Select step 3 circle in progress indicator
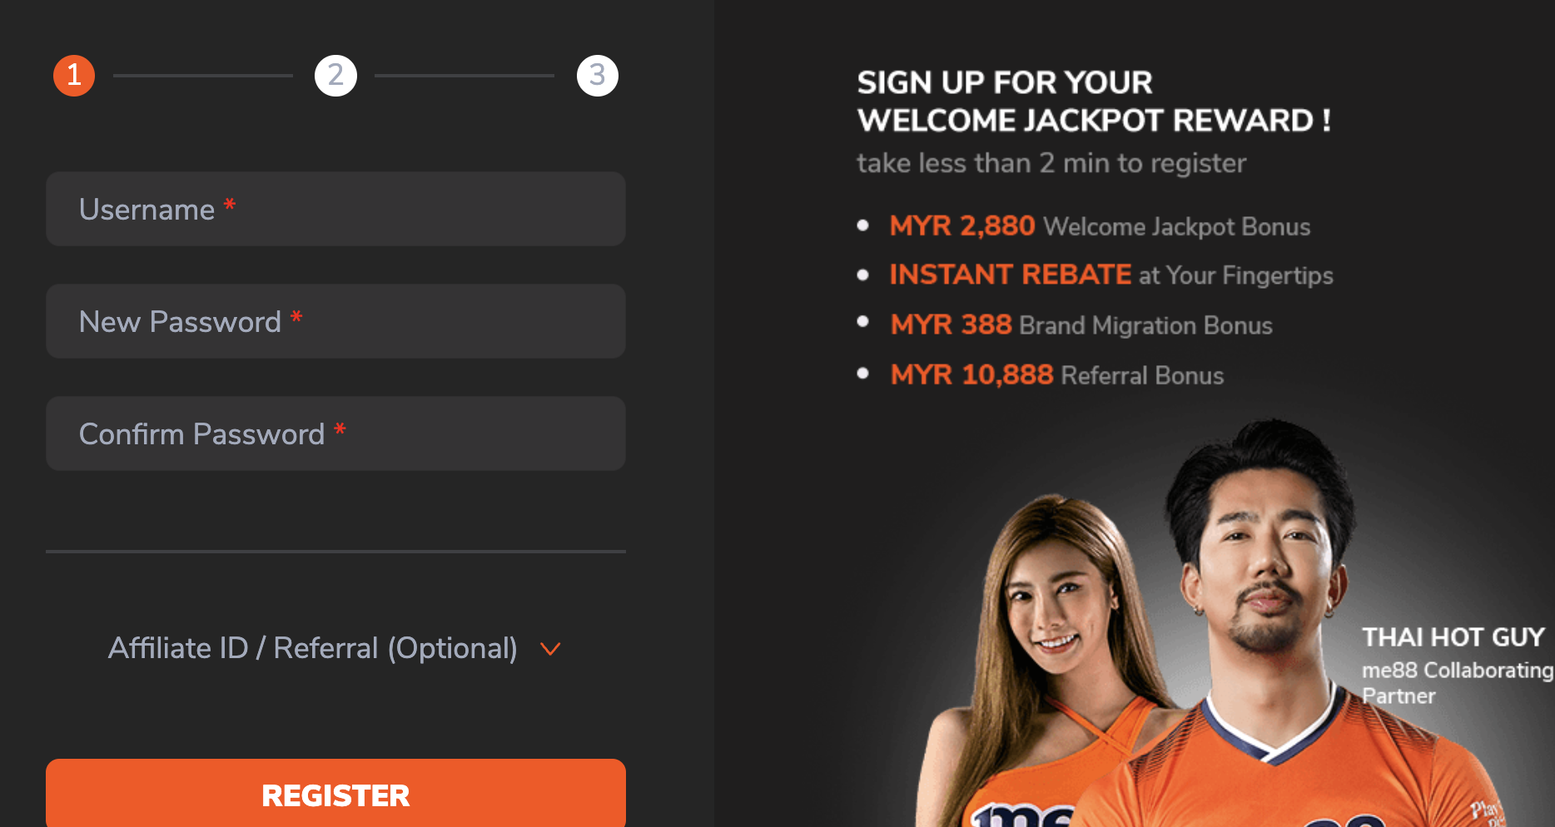 tap(598, 76)
